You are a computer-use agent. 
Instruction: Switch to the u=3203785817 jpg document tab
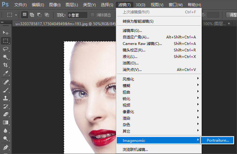(65, 24)
